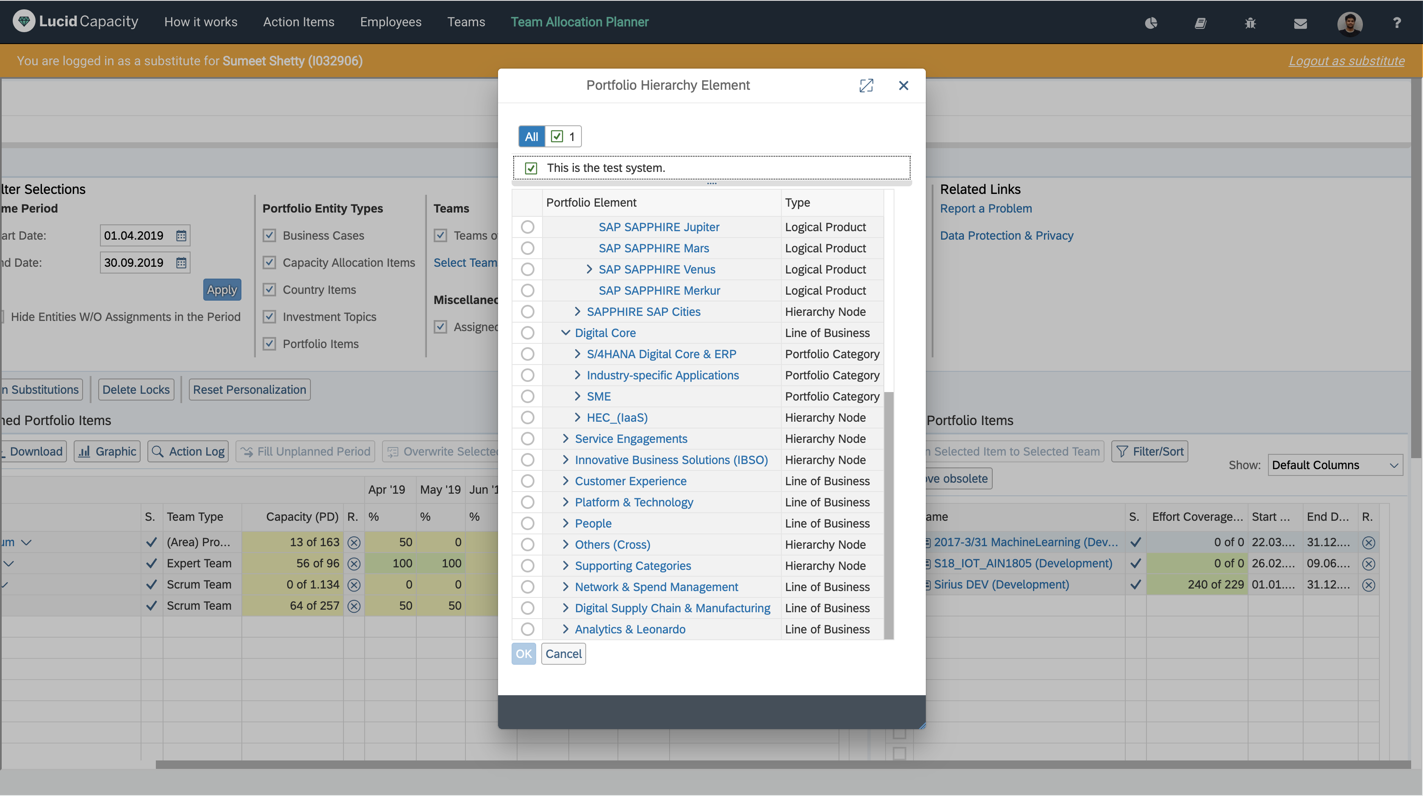Image resolution: width=1423 pixels, height=796 pixels.
Task: Click the horizontal scrollbar at bottom
Action: click(783, 765)
